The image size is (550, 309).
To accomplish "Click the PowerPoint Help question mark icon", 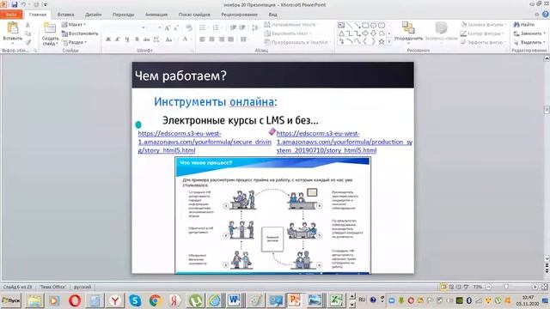I will [546, 14].
